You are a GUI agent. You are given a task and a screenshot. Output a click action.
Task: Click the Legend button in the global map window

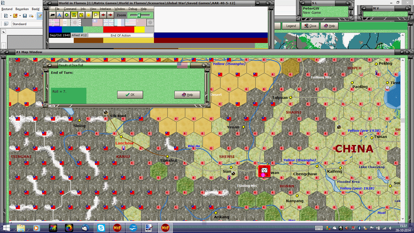pyautogui.click(x=291, y=26)
